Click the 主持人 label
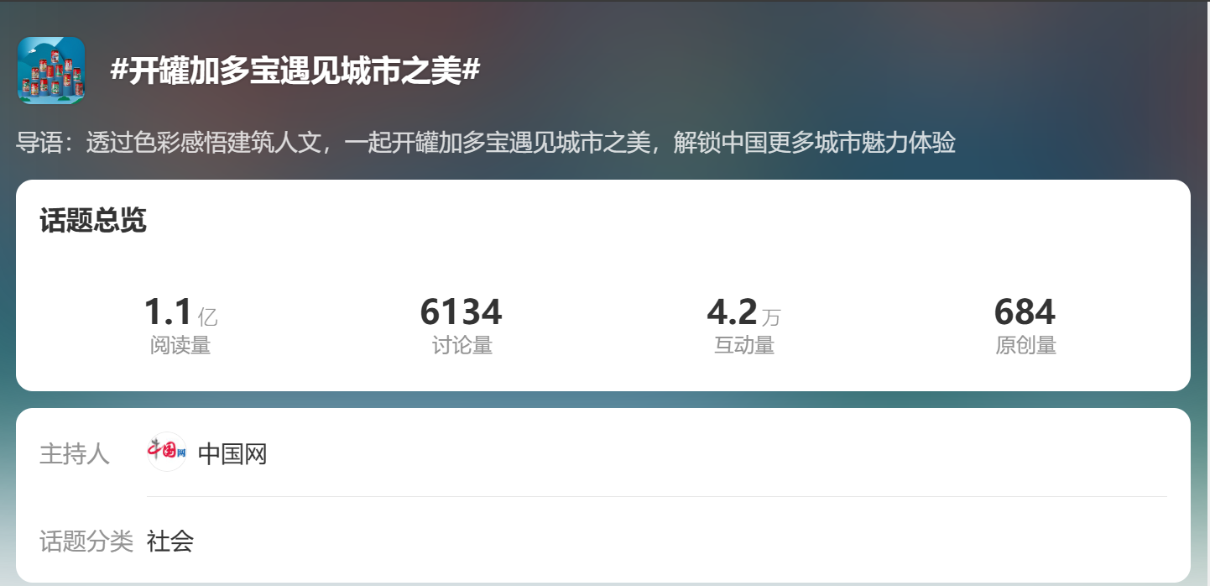This screenshot has height=586, width=1210. click(75, 454)
